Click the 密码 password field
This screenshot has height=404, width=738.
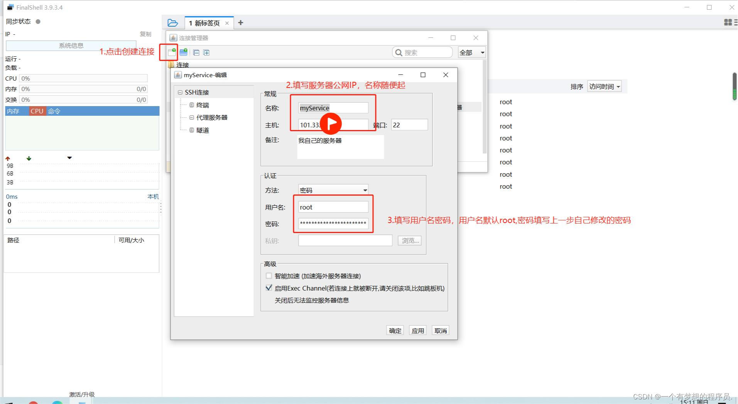pos(333,223)
